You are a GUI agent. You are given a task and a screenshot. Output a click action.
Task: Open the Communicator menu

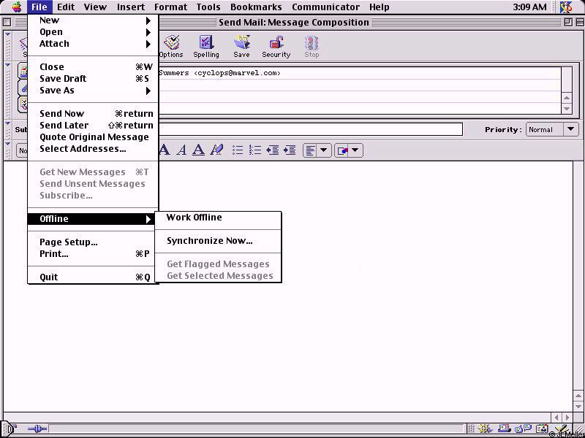325,7
